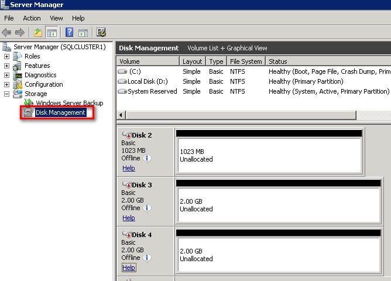Image resolution: width=391 pixels, height=281 pixels.
Task: Select Windows Server Backup in the tree
Action: pyautogui.click(x=69, y=103)
